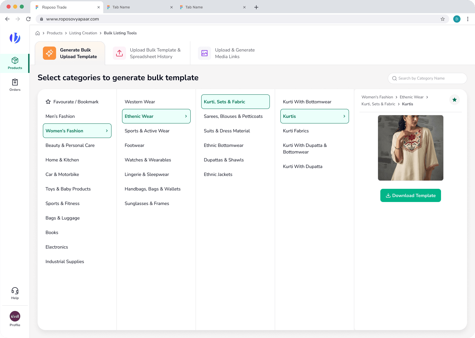Select Toys & Baby Products category
Viewport: 475px width, 338px height.
(x=77, y=189)
